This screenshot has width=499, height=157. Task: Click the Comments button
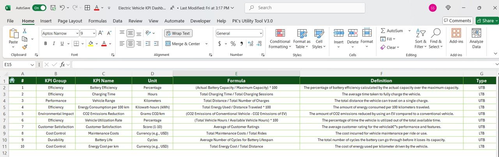pos(457,21)
